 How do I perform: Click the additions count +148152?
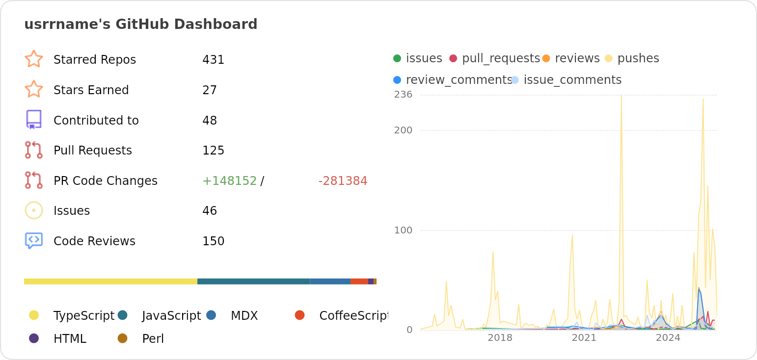(x=229, y=181)
